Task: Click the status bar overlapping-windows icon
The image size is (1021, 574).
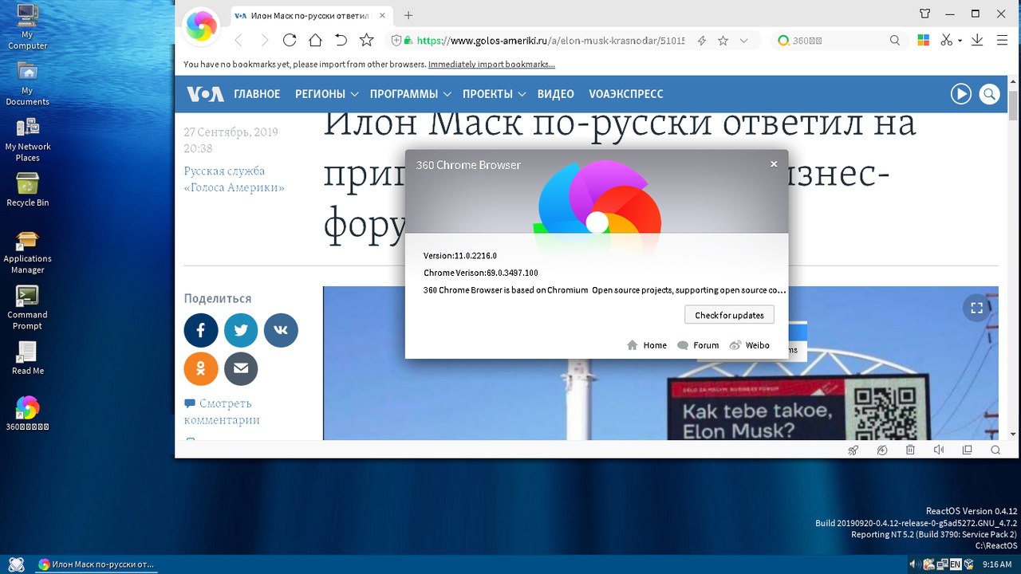Action: [968, 450]
